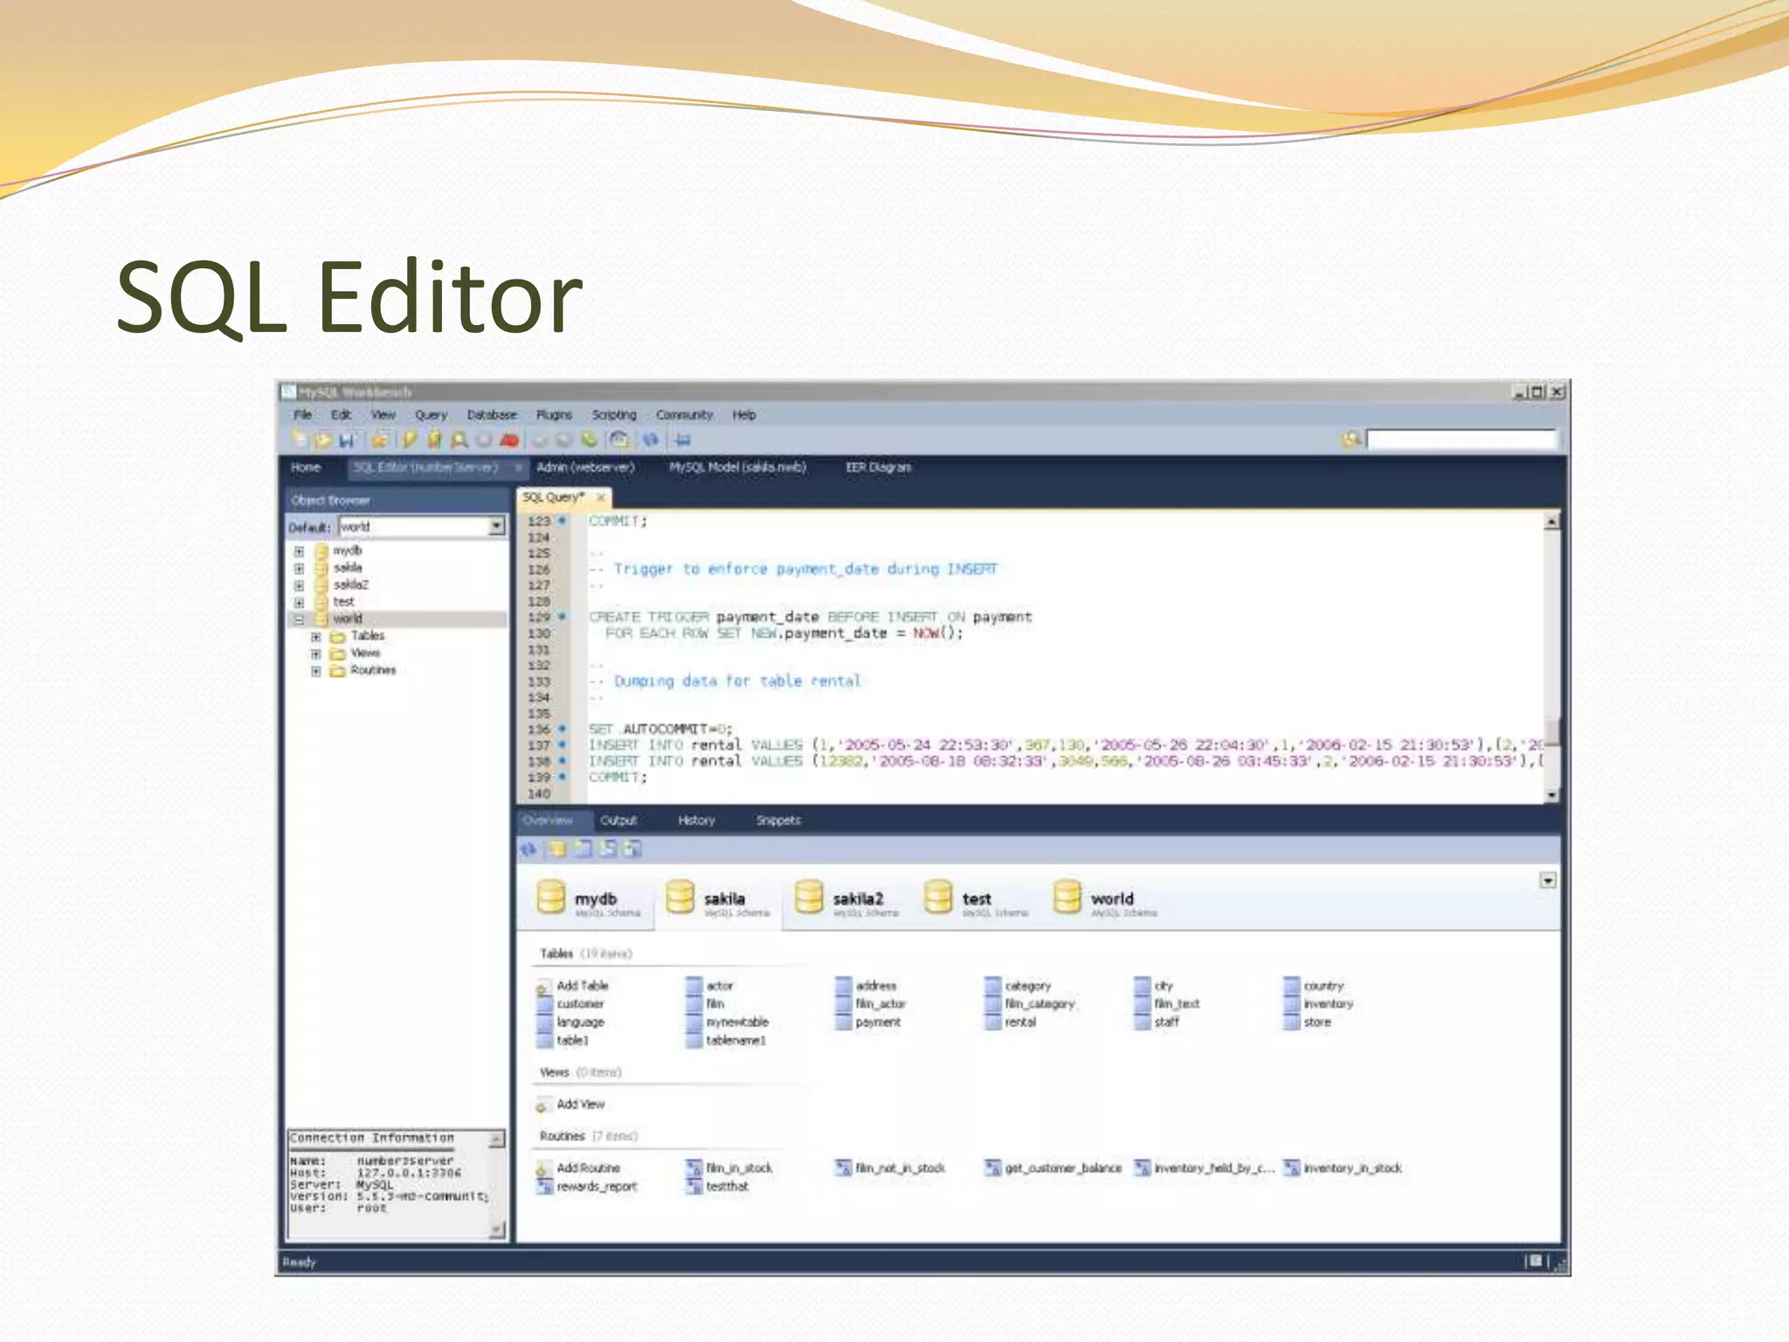Open the MySQL Model (sakila.mwb) tab
Viewport: 1789px width, 1342px height.
click(737, 467)
